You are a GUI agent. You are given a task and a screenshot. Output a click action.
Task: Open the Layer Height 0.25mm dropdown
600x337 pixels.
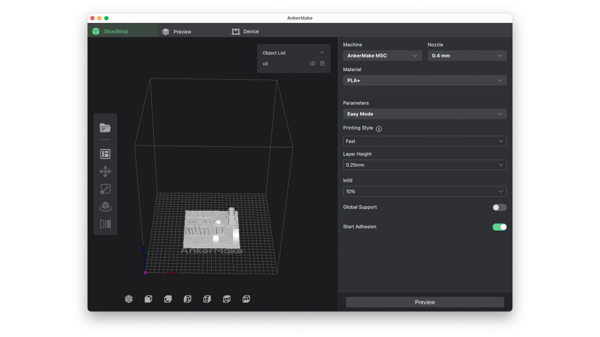(x=425, y=165)
